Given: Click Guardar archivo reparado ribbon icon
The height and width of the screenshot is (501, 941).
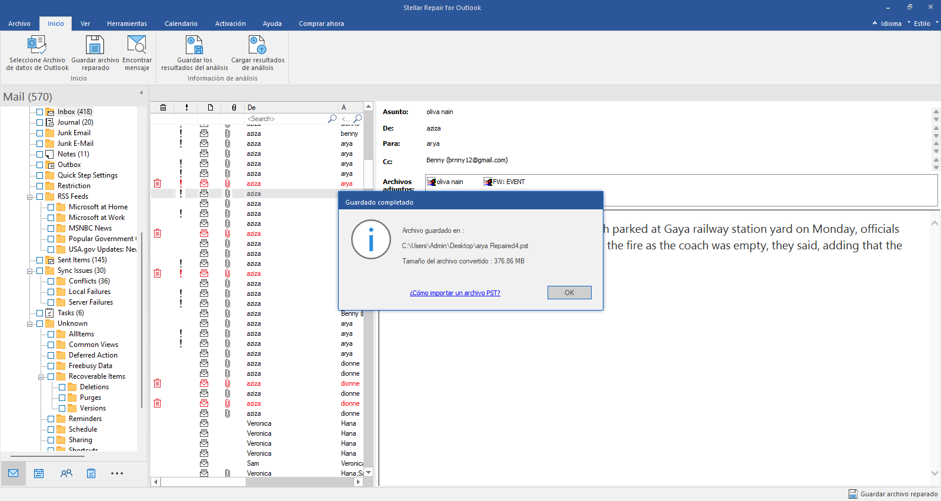Looking at the screenshot, I should 95,45.
